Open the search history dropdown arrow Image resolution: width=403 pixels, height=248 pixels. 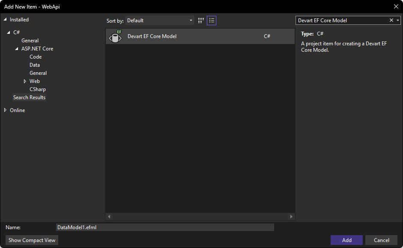[398, 20]
